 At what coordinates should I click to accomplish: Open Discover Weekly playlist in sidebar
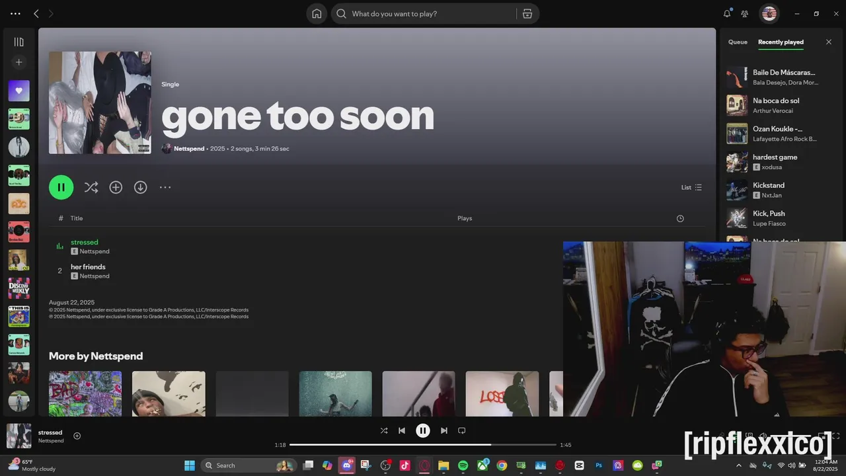coord(19,288)
